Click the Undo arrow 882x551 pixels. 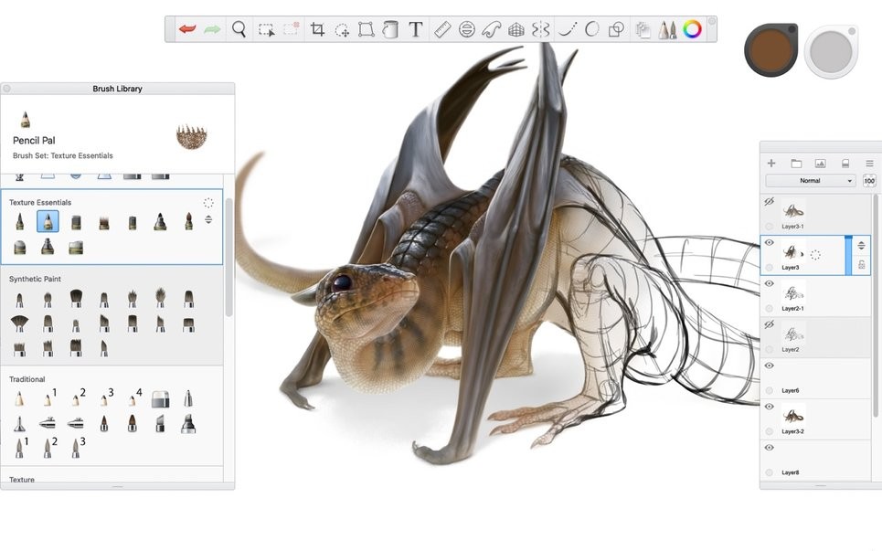pyautogui.click(x=186, y=29)
